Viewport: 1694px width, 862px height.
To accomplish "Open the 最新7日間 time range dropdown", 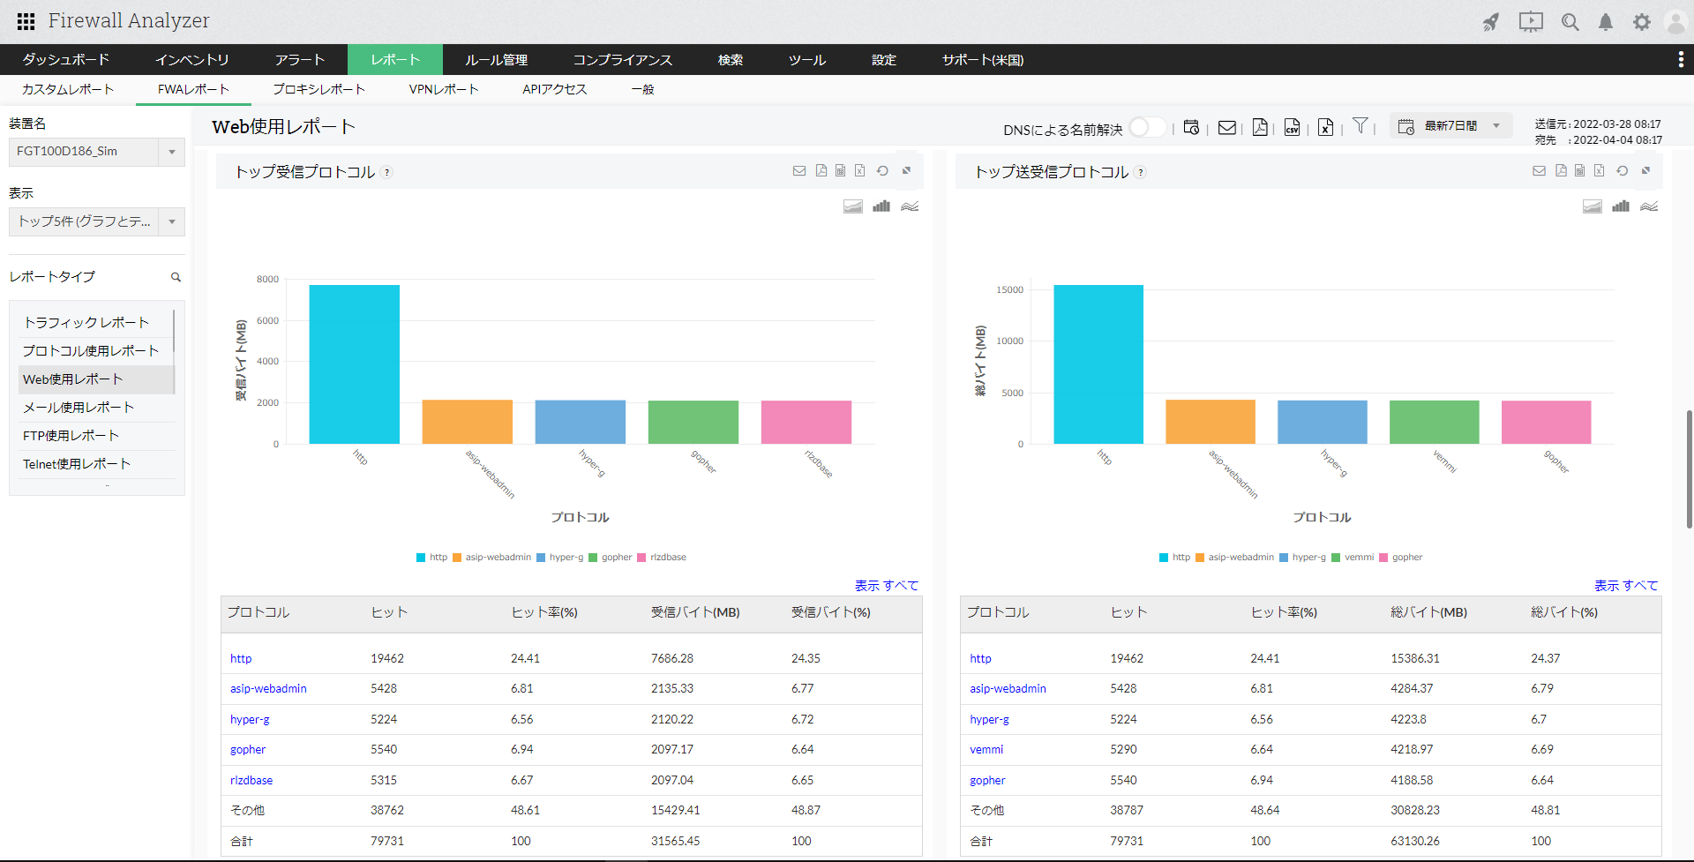I will (1451, 126).
